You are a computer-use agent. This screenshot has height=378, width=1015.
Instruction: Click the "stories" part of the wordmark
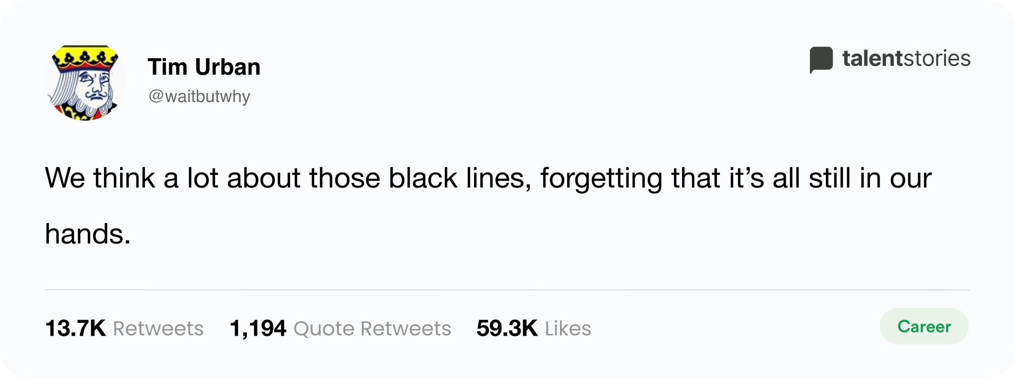pos(937,58)
